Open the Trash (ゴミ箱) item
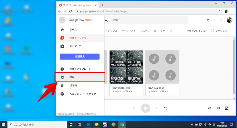This screenshot has height=128, width=237. tap(74, 86)
